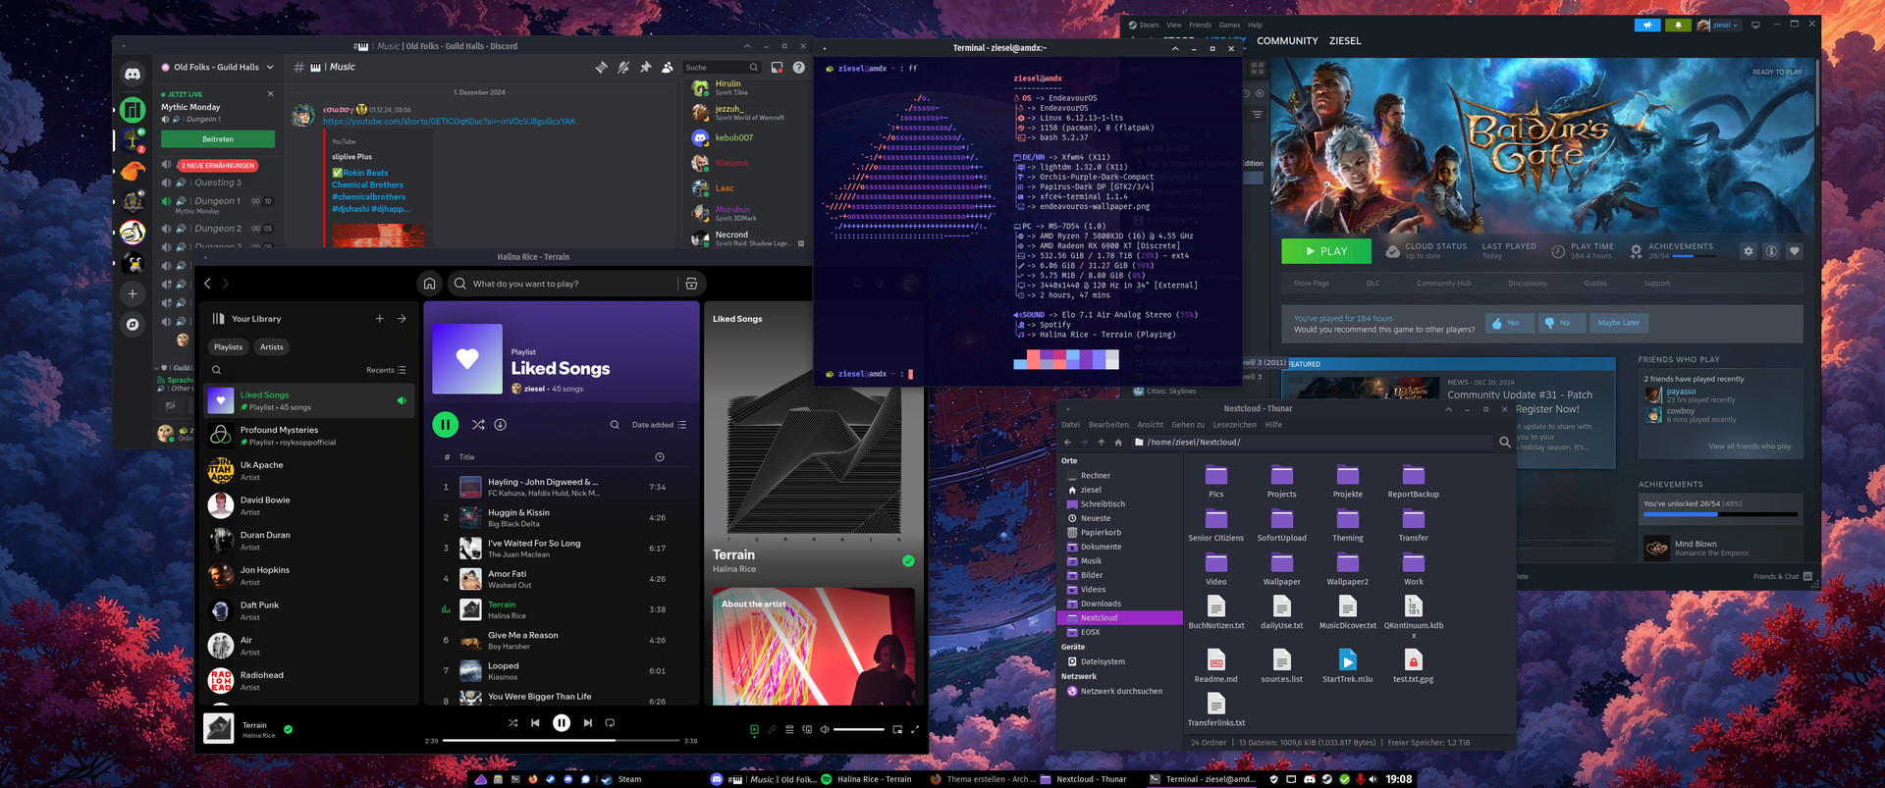1885x788 pixels.
Task: Open Recents library sort options
Action: [x=386, y=370]
